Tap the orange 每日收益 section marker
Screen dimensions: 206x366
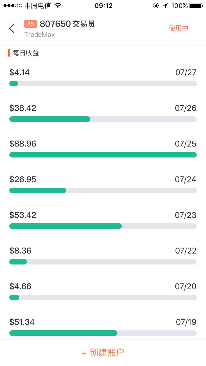pyautogui.click(x=9, y=53)
